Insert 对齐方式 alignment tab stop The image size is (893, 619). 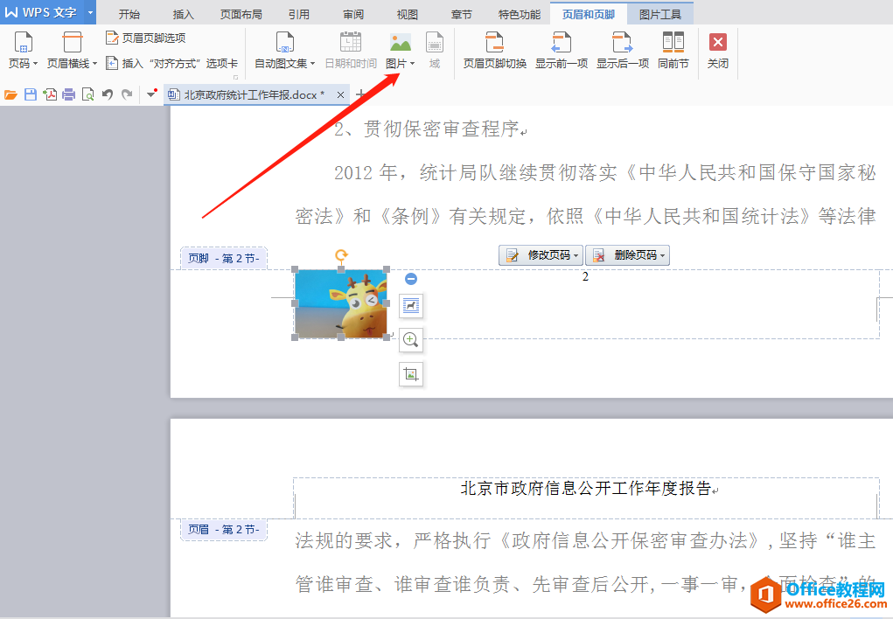(x=172, y=63)
